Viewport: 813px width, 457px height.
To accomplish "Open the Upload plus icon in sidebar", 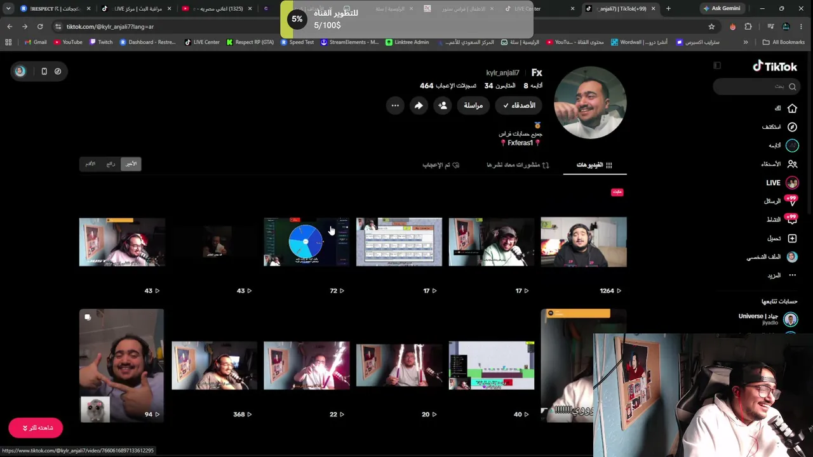I will click(792, 238).
